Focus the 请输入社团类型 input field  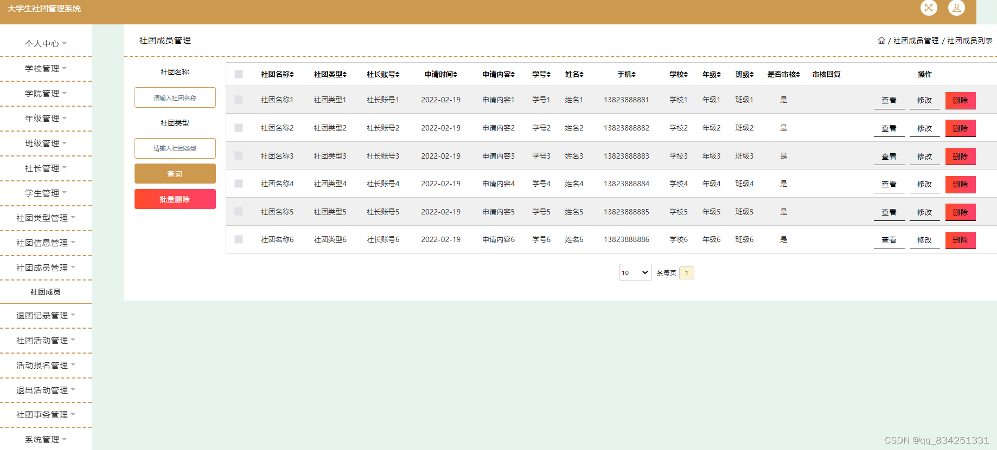(175, 148)
